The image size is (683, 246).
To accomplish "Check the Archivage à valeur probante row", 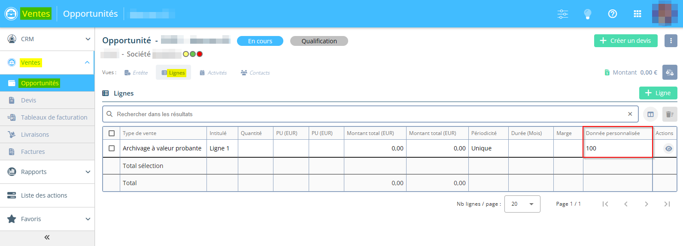I will tap(112, 148).
